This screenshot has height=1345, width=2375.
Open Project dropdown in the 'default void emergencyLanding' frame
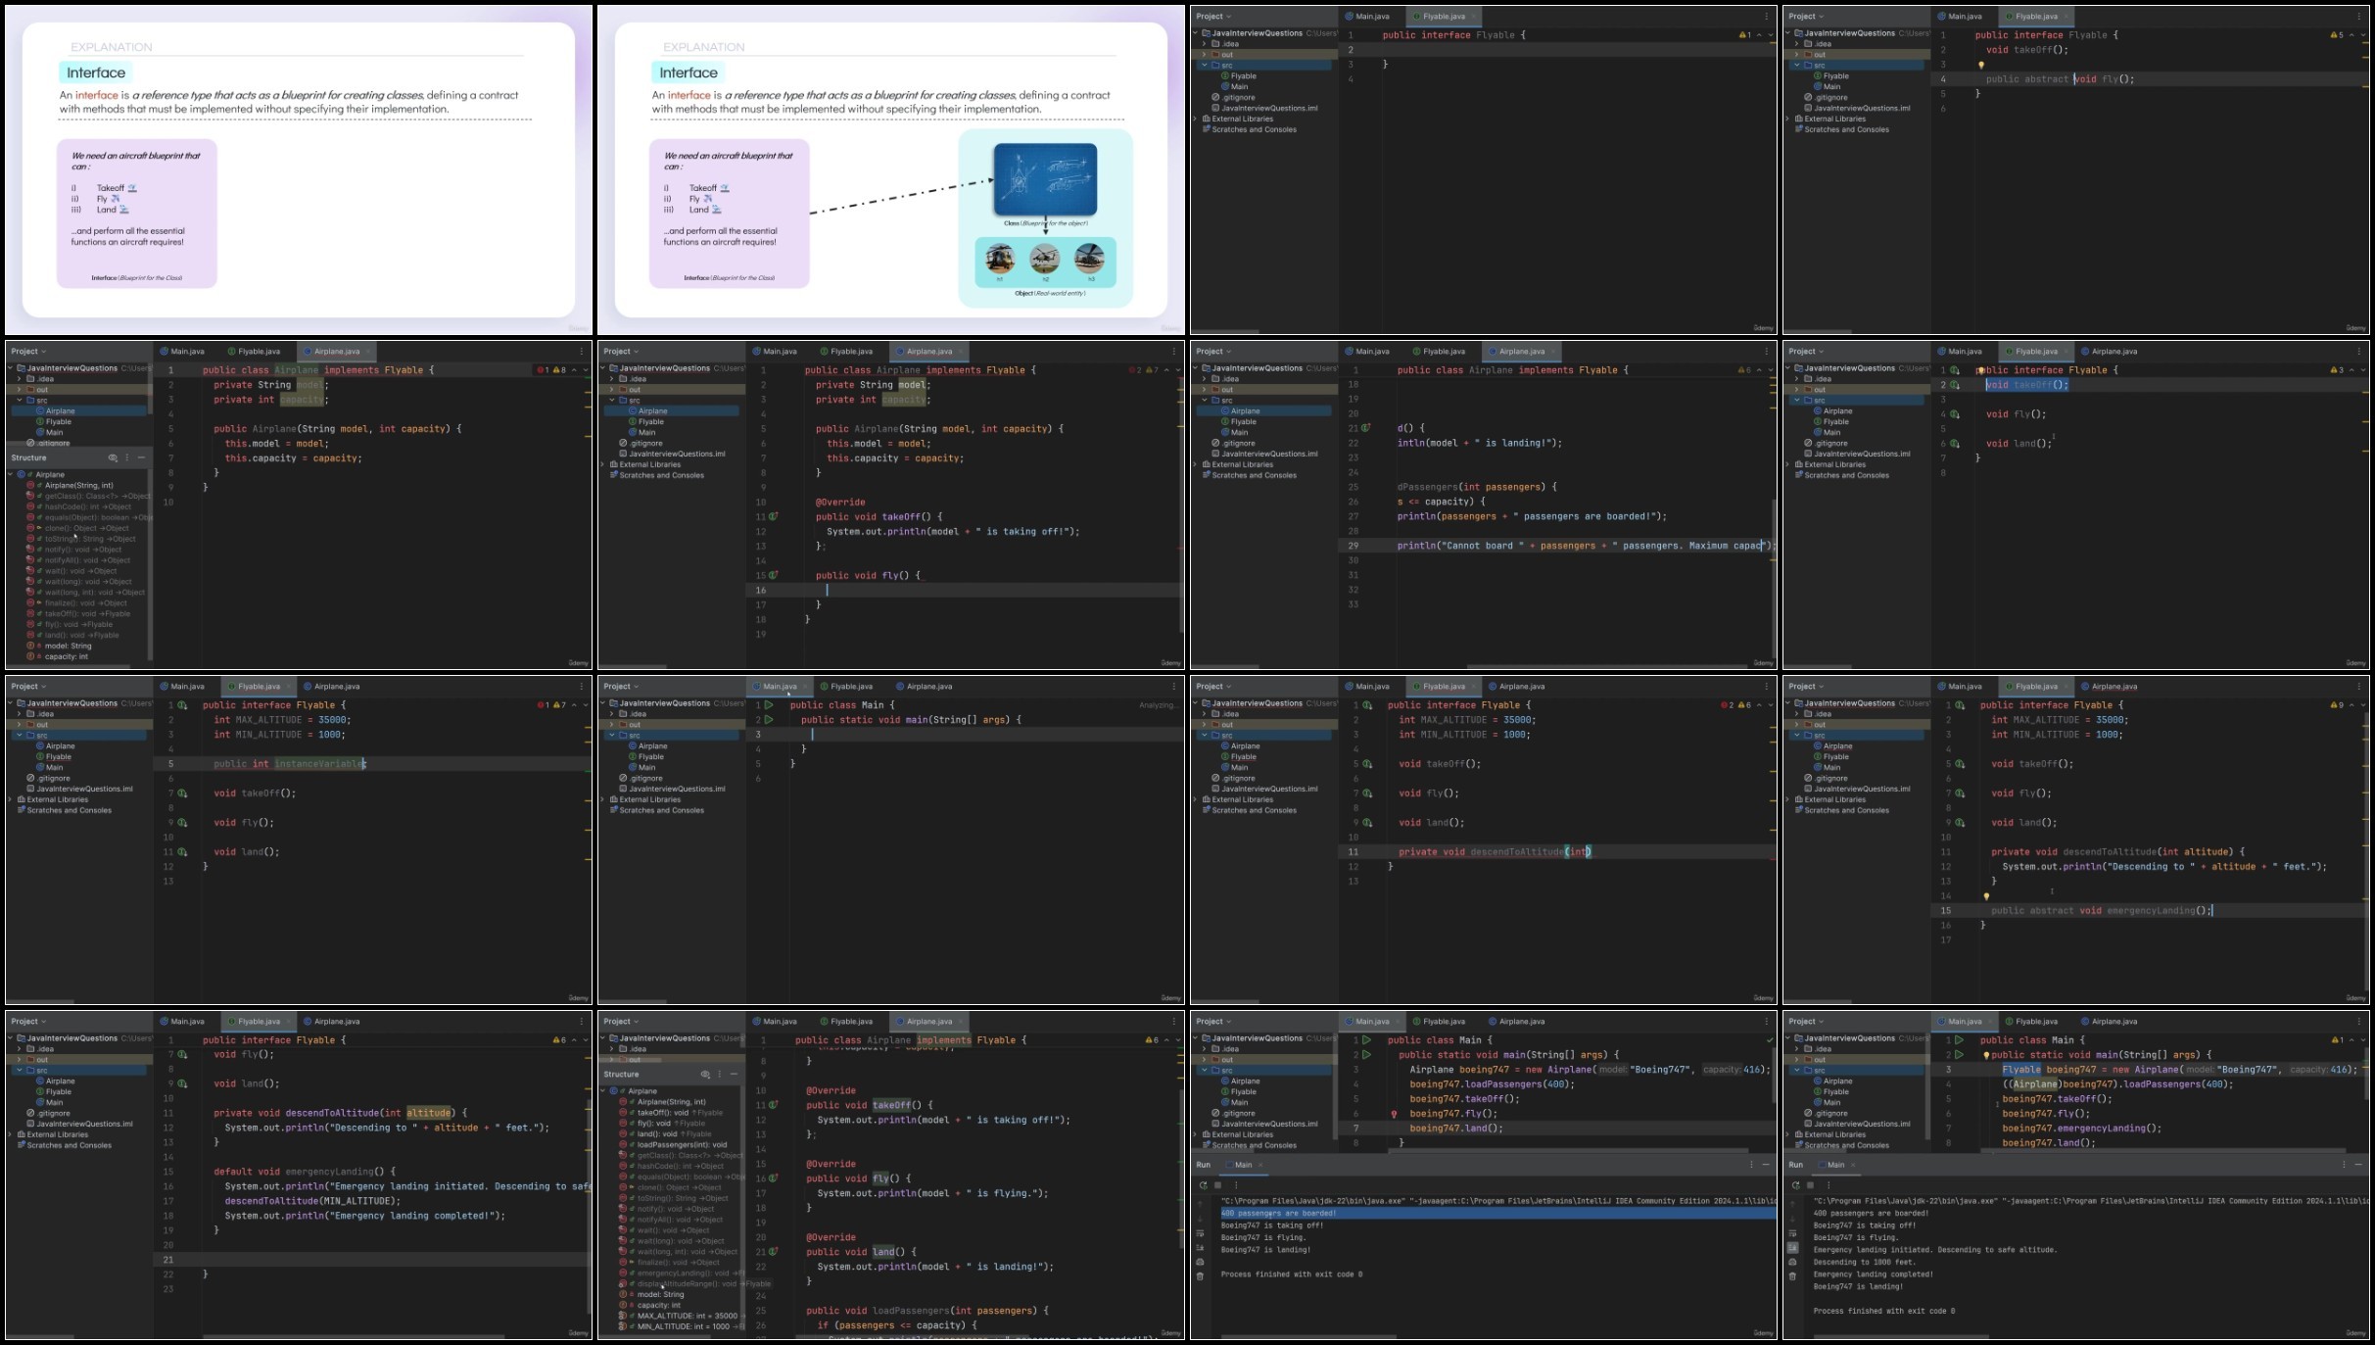pyautogui.click(x=29, y=1022)
